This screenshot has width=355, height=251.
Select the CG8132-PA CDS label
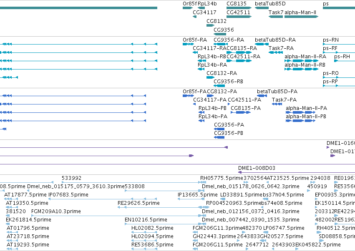[x=222, y=92]
